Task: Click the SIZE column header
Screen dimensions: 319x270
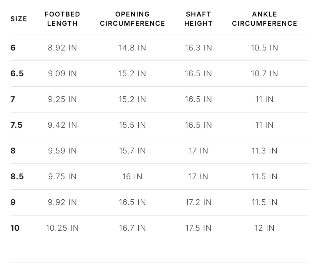Action: (x=19, y=19)
